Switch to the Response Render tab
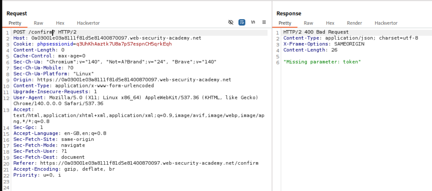The height and width of the screenshot is (191, 432). pos(354,23)
